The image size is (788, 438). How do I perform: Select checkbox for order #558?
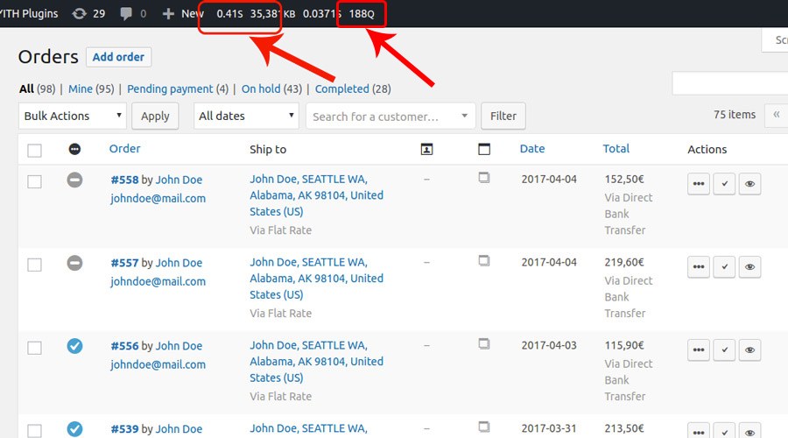(x=35, y=181)
